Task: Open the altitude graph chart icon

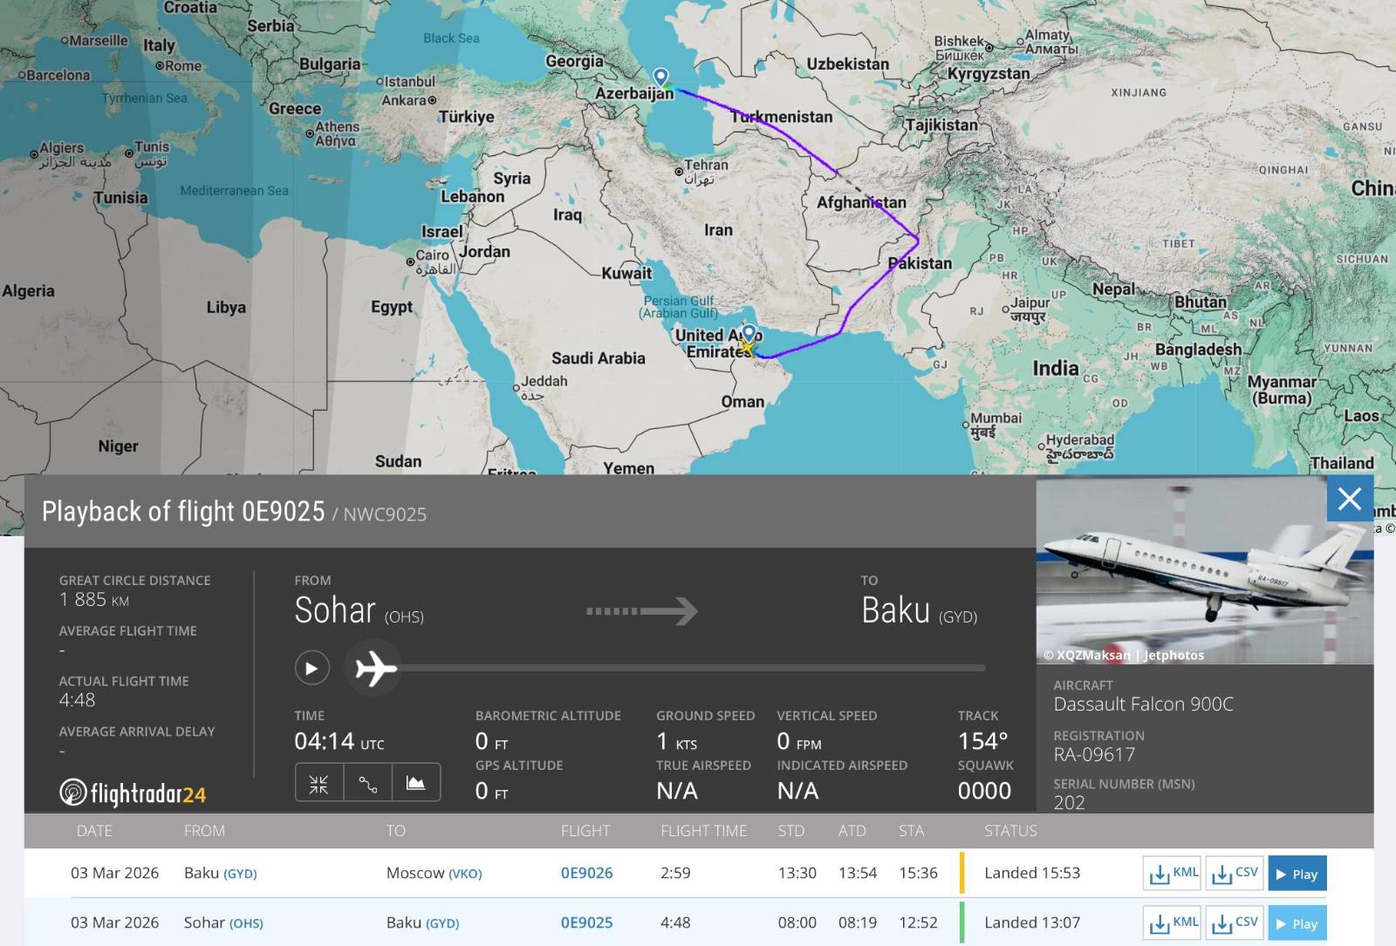Action: click(x=416, y=784)
